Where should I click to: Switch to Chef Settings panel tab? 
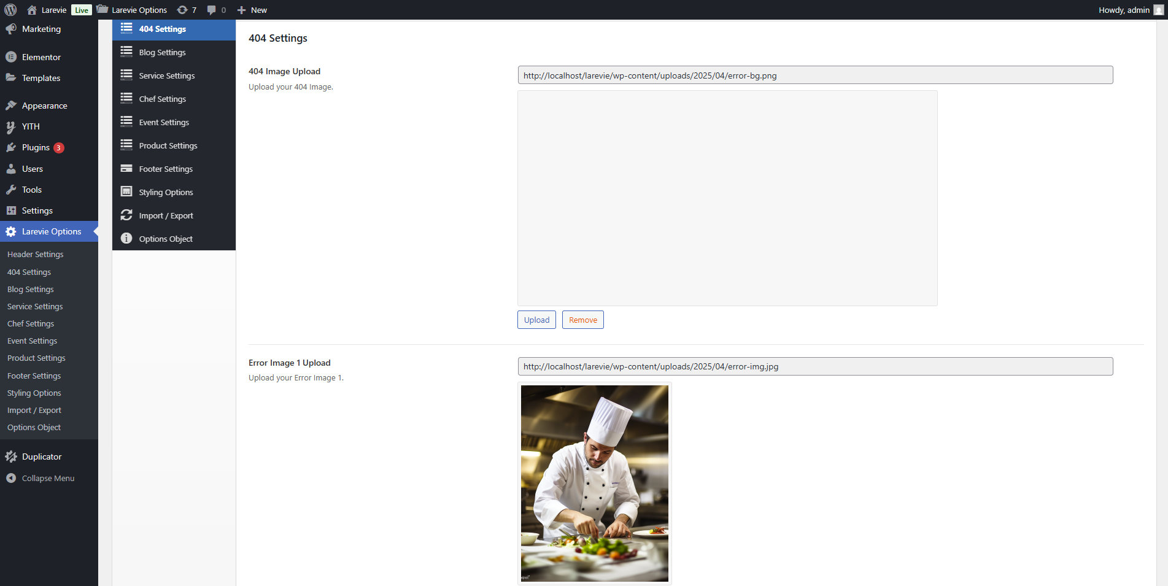174,99
